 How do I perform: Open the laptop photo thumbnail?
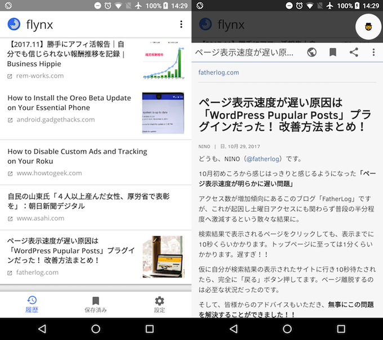point(163,257)
